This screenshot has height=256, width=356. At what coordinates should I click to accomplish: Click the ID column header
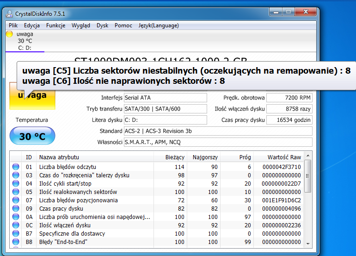tap(29, 157)
